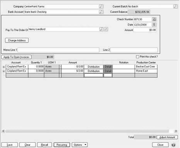
Task: Click the Notation column header
Action: [124, 63]
